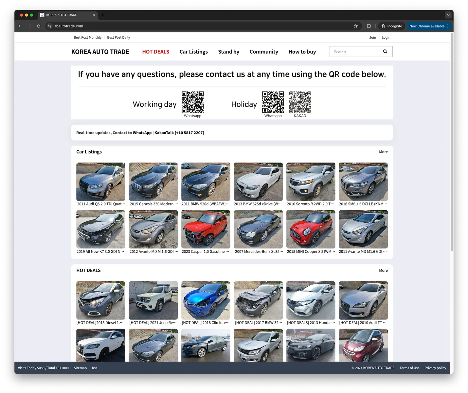Click the Holiday KAKAO QR code
468x393 pixels.
pyautogui.click(x=300, y=102)
